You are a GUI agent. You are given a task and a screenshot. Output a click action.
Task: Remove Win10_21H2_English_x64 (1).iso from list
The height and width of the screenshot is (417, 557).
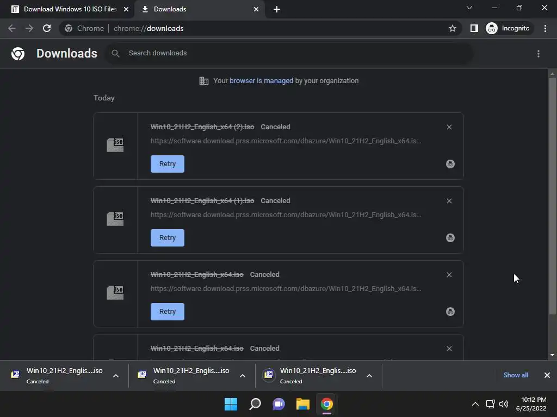point(449,201)
